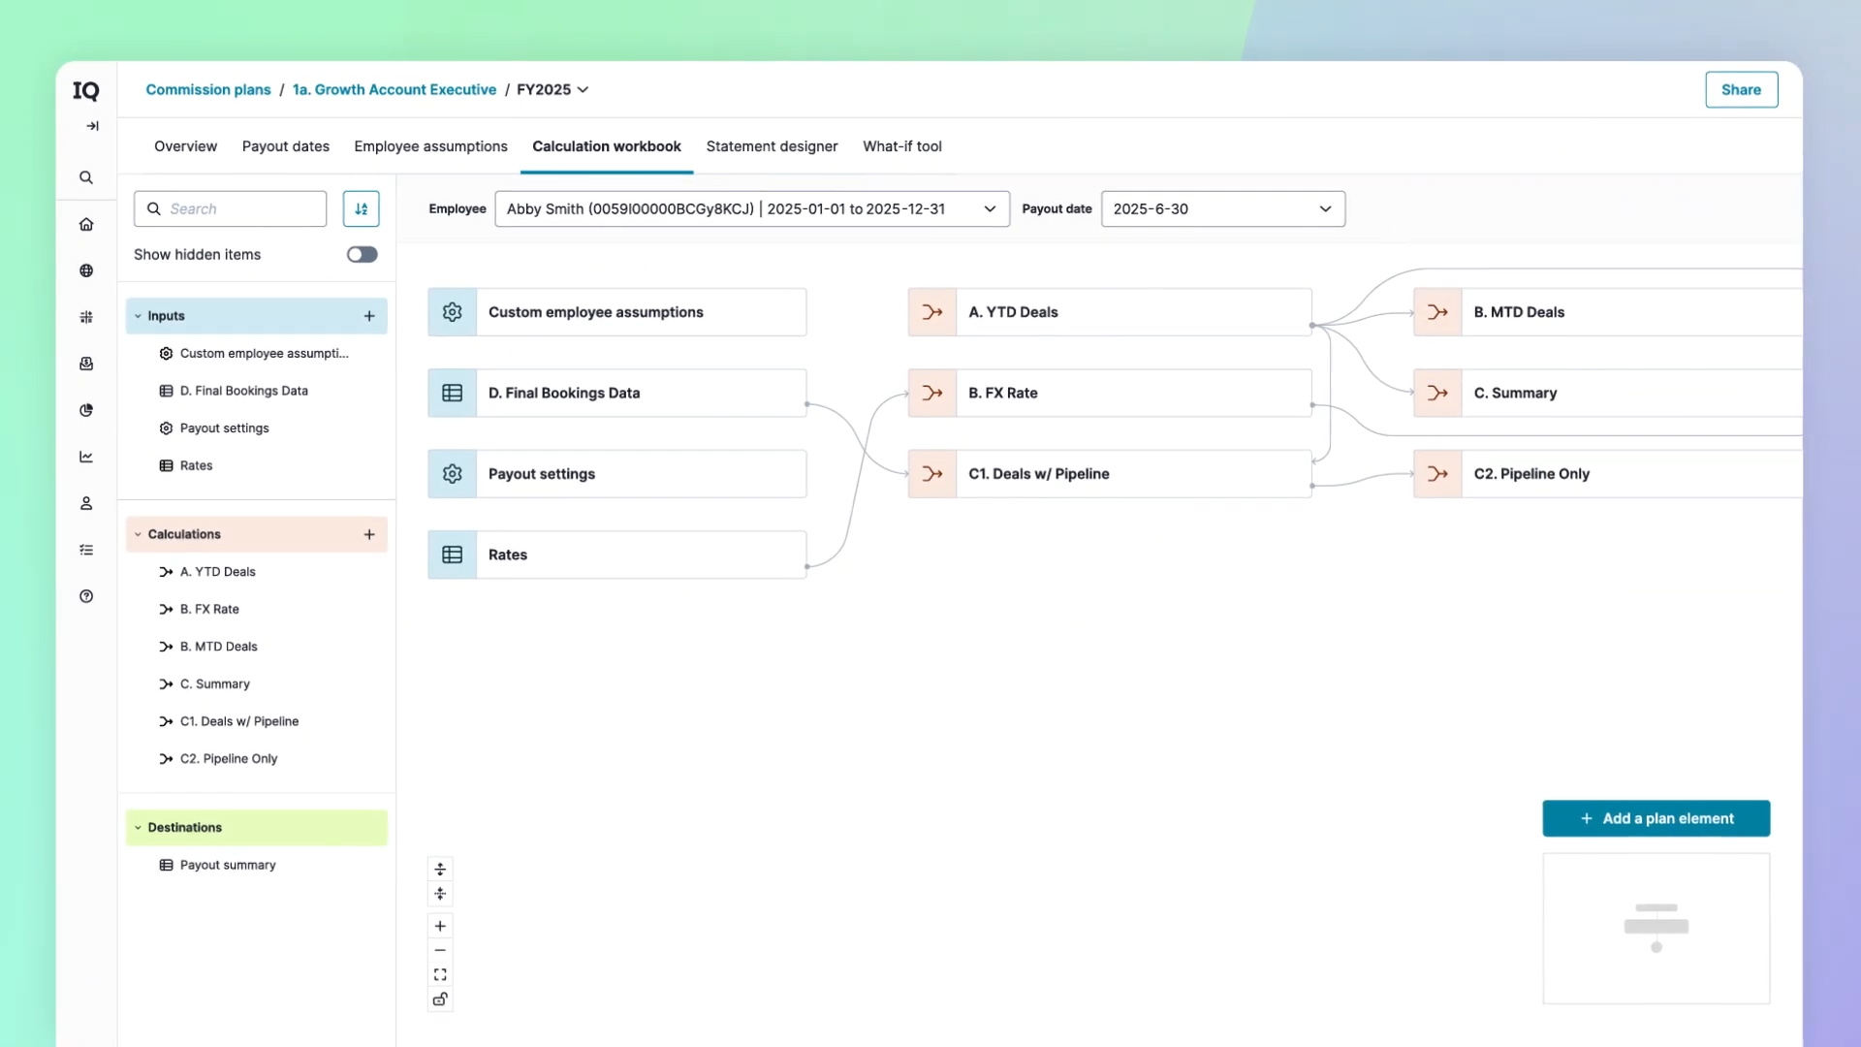Toggle the canvas lock icon
The width and height of the screenshot is (1861, 1047).
click(x=440, y=999)
